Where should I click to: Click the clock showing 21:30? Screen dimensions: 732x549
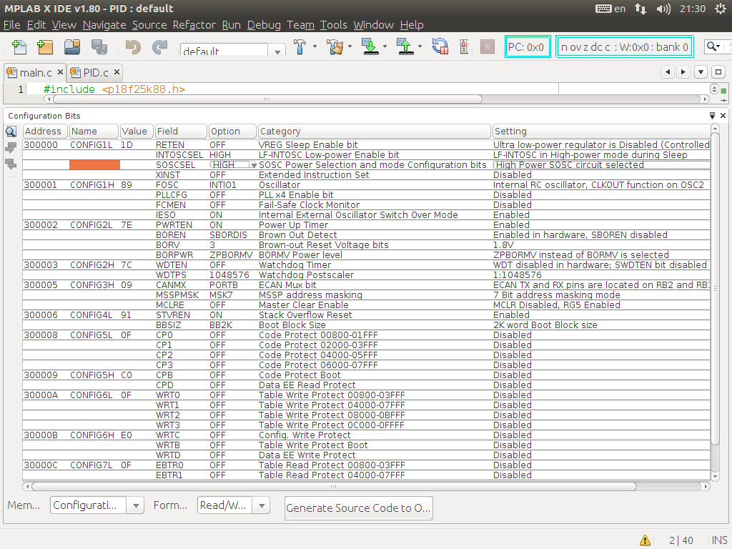click(x=692, y=9)
